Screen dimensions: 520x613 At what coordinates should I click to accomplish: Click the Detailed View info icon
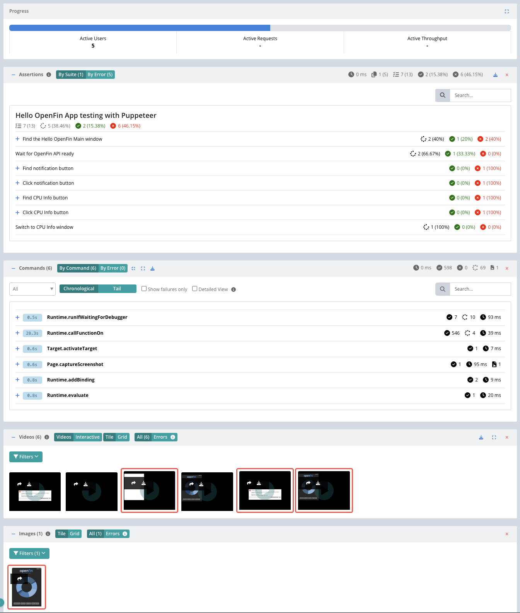pos(234,289)
